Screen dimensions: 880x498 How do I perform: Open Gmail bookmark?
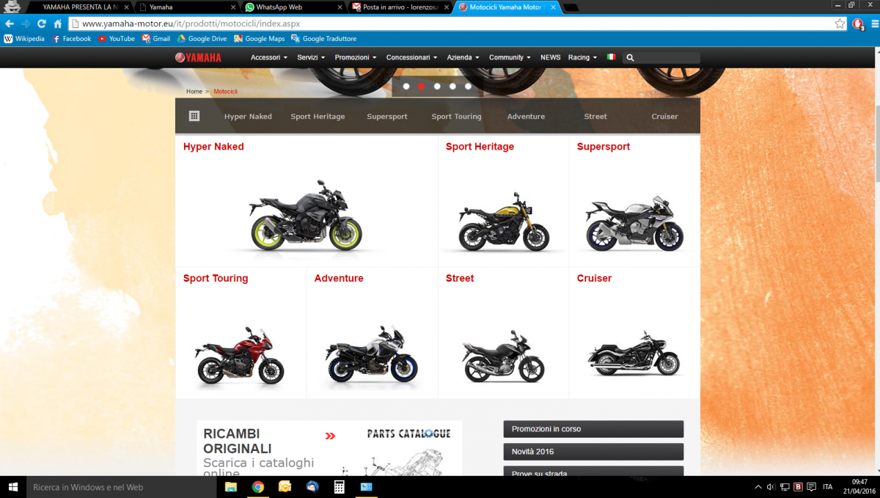click(x=156, y=39)
